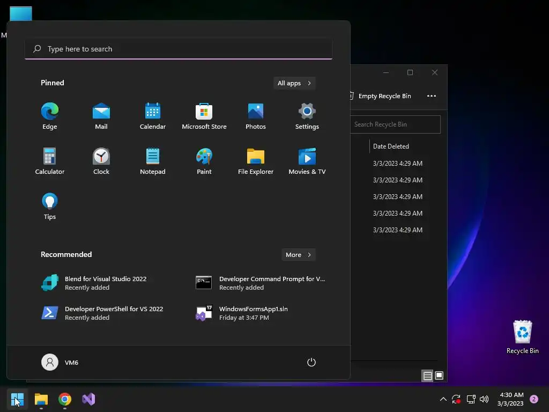Launch the Paint app
Image resolution: width=549 pixels, height=412 pixels.
(204, 161)
